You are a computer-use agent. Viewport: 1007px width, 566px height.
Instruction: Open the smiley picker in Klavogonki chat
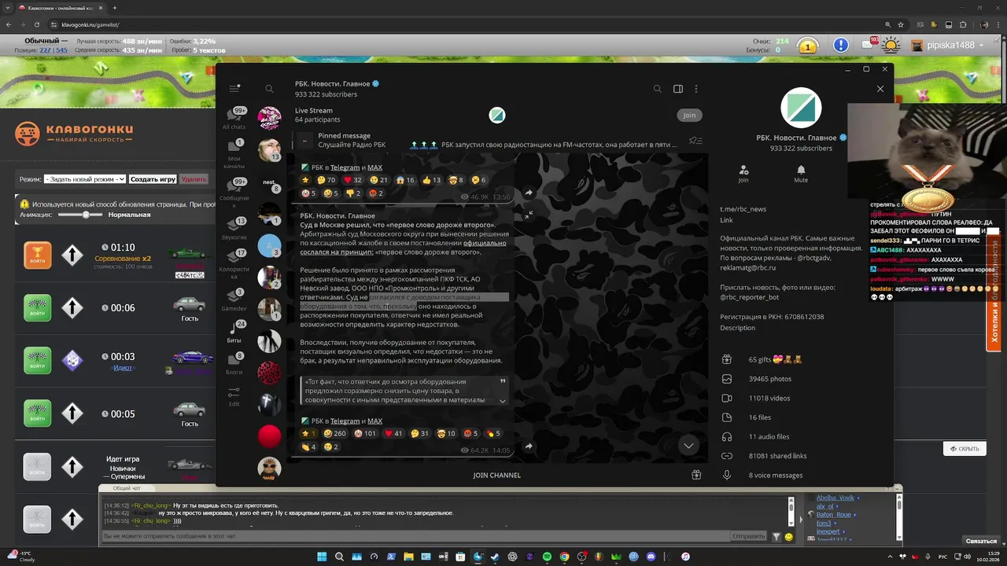click(x=789, y=537)
